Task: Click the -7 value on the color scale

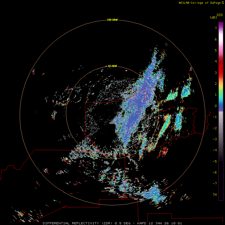Action: (x=215, y=183)
